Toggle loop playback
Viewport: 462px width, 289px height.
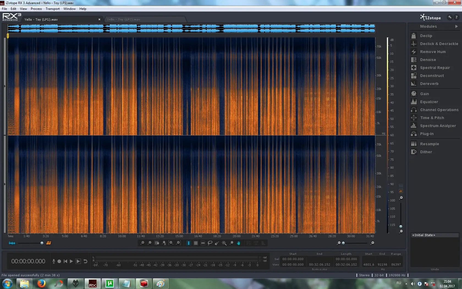[x=85, y=261]
